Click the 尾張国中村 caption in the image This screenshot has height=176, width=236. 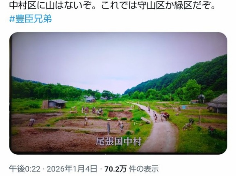[x=118, y=141]
